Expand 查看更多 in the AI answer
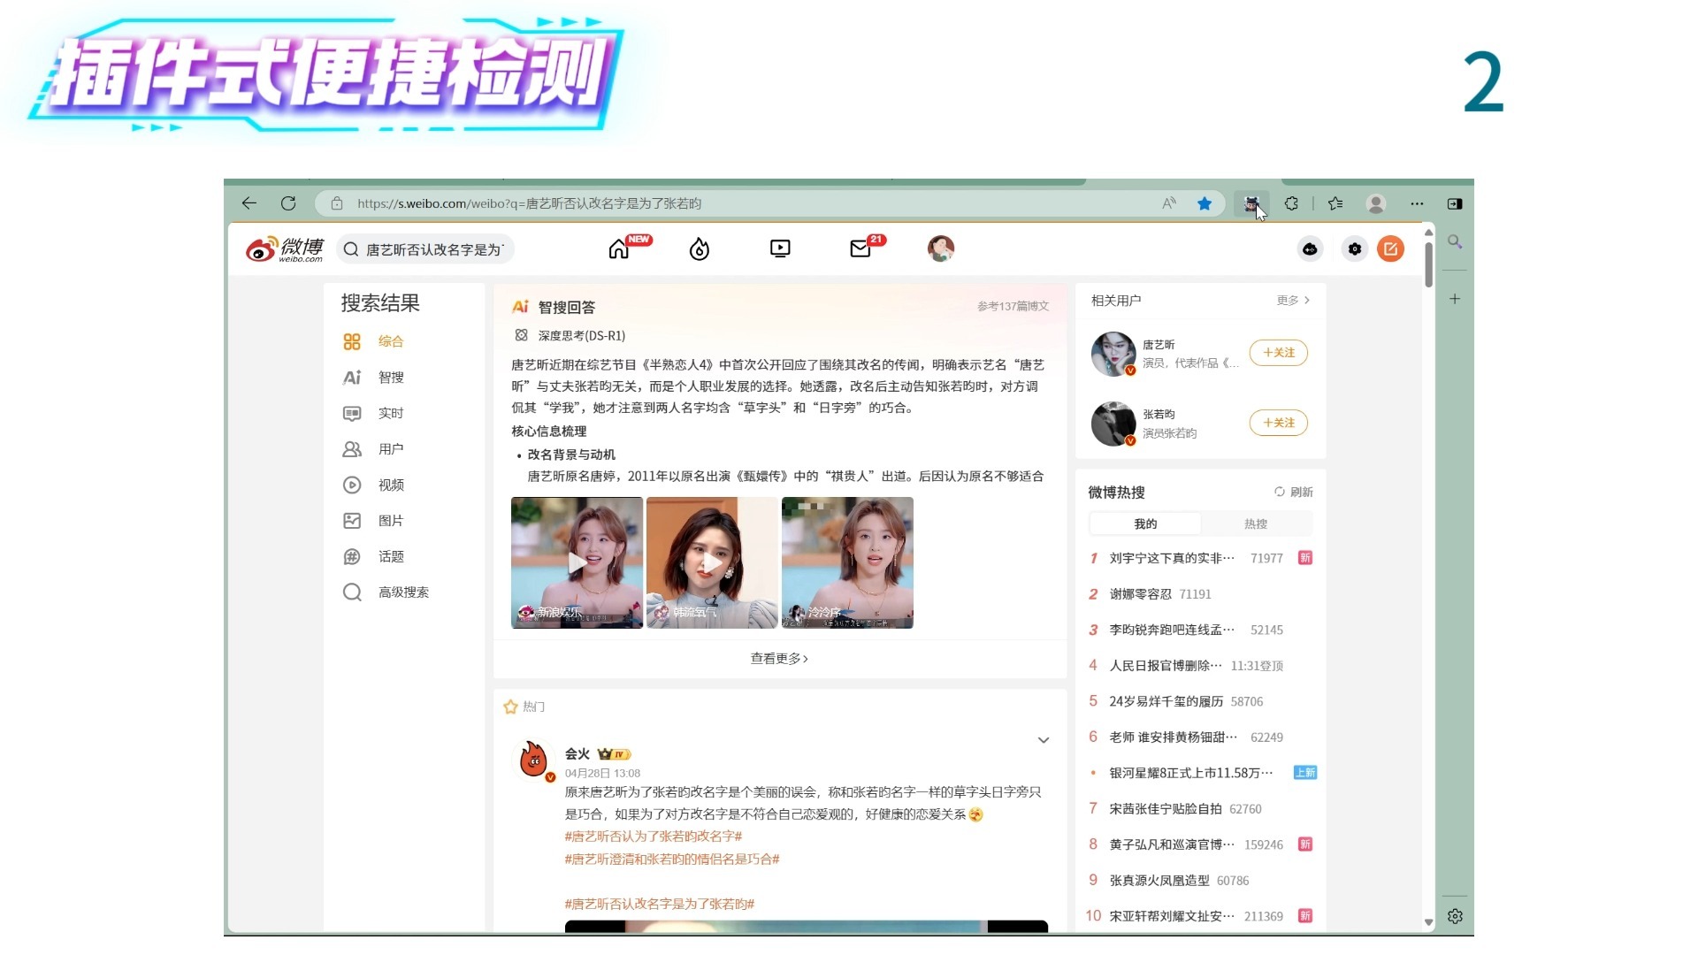Screen dimensions: 1698x955 pos(779,659)
